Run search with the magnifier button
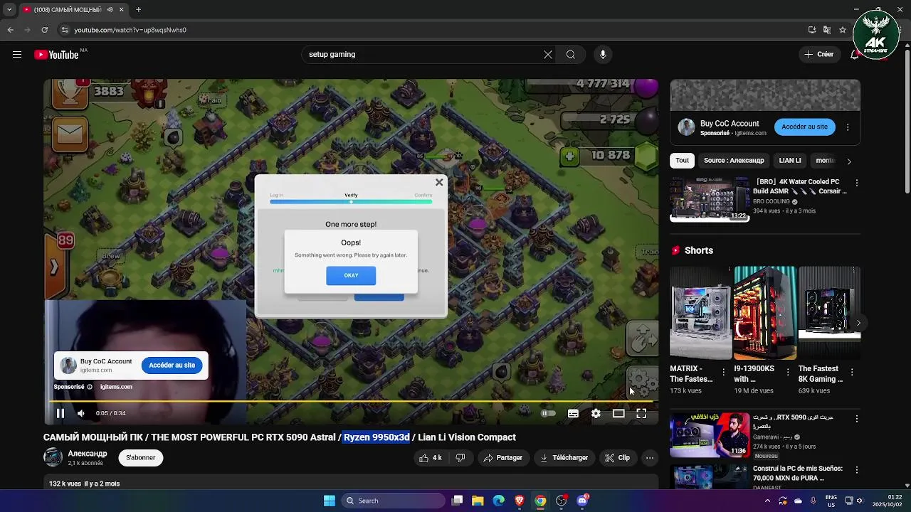Image resolution: width=911 pixels, height=512 pixels. pos(571,54)
